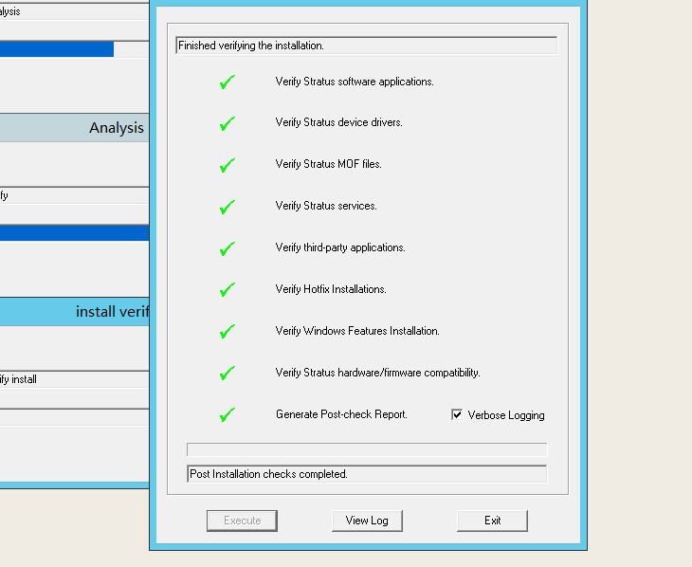Select 'Verify third-party applications.' text
692x567 pixels.
(x=340, y=247)
